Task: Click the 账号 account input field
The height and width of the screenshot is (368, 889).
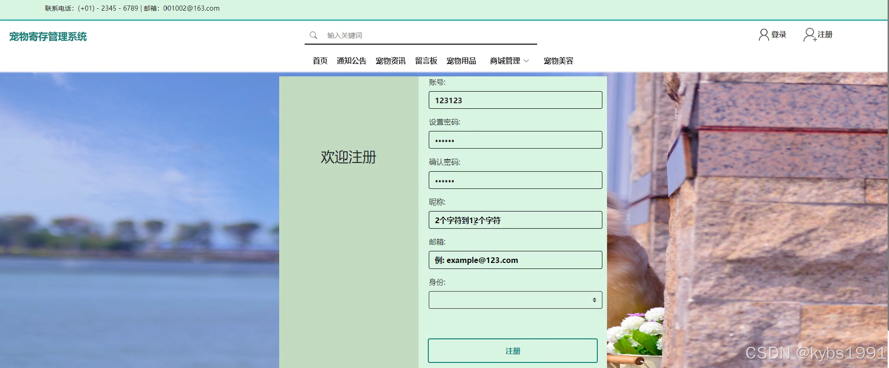Action: point(515,100)
